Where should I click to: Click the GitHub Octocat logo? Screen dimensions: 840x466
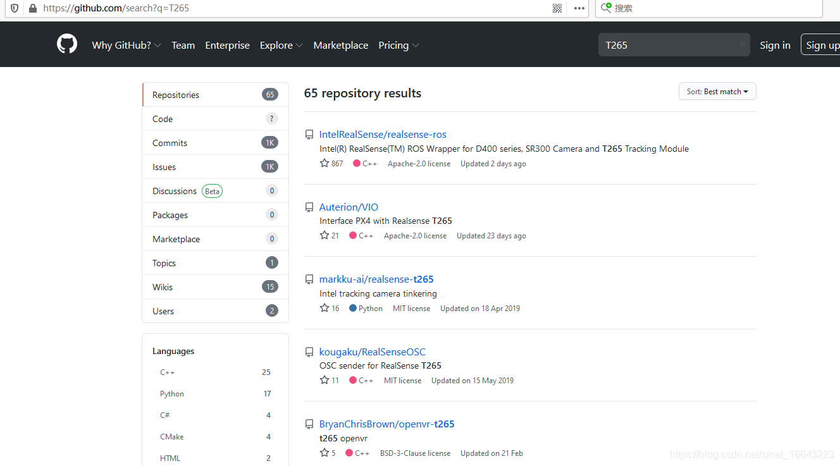pos(67,44)
